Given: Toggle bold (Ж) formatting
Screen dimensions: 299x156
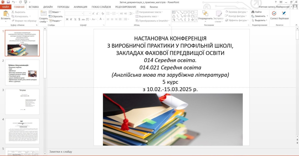Looking at the screenshot, I should tap(67, 19).
